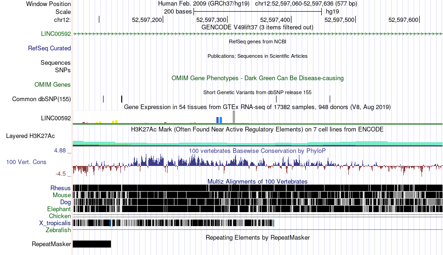Click the black RepeatMasker repeat element block

pyautogui.click(x=92, y=244)
